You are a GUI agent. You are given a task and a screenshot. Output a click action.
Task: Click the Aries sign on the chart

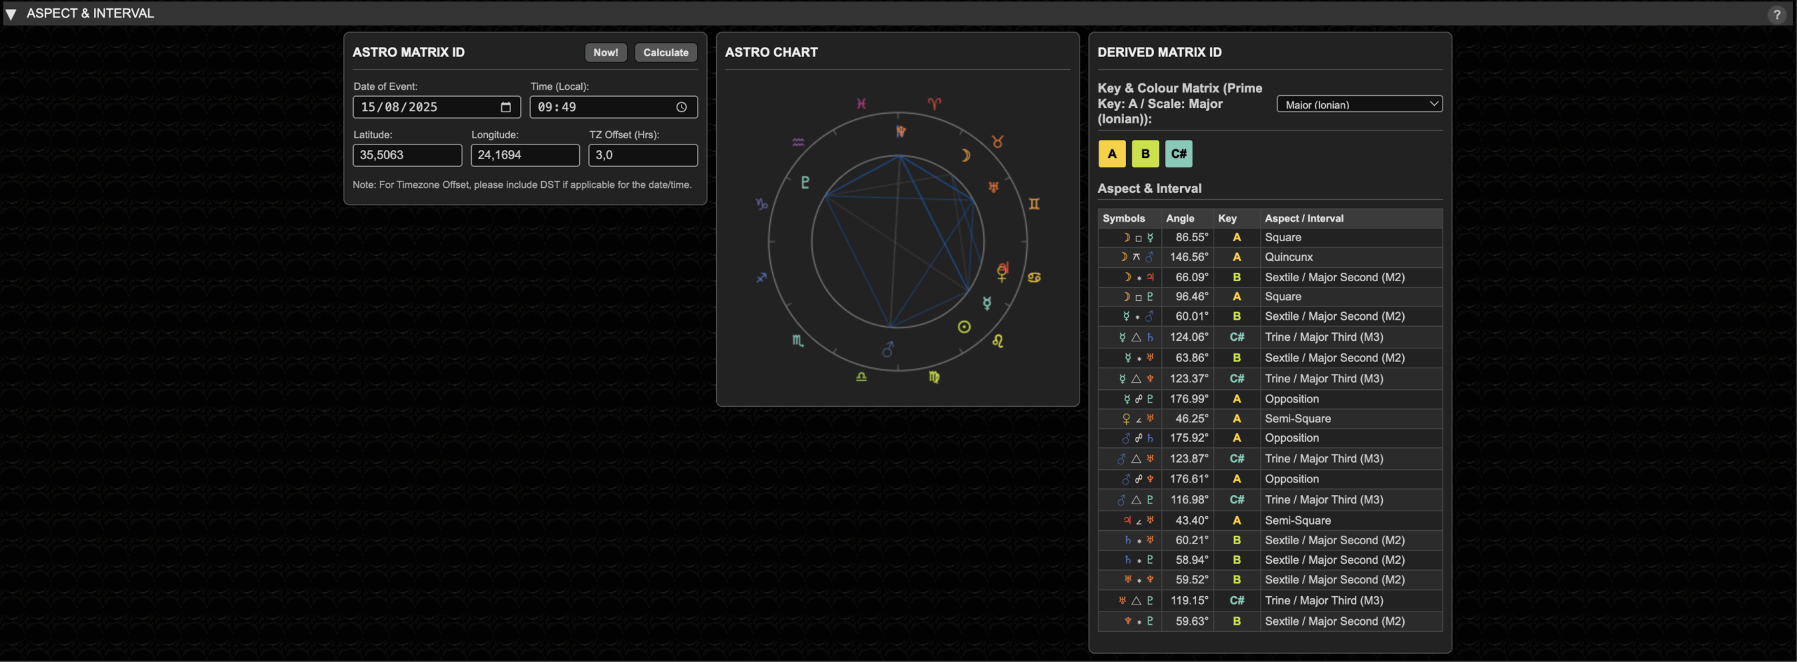[x=934, y=104]
